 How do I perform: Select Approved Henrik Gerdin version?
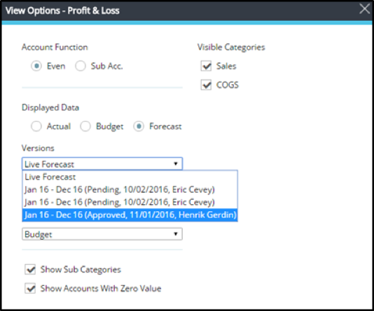(x=130, y=215)
